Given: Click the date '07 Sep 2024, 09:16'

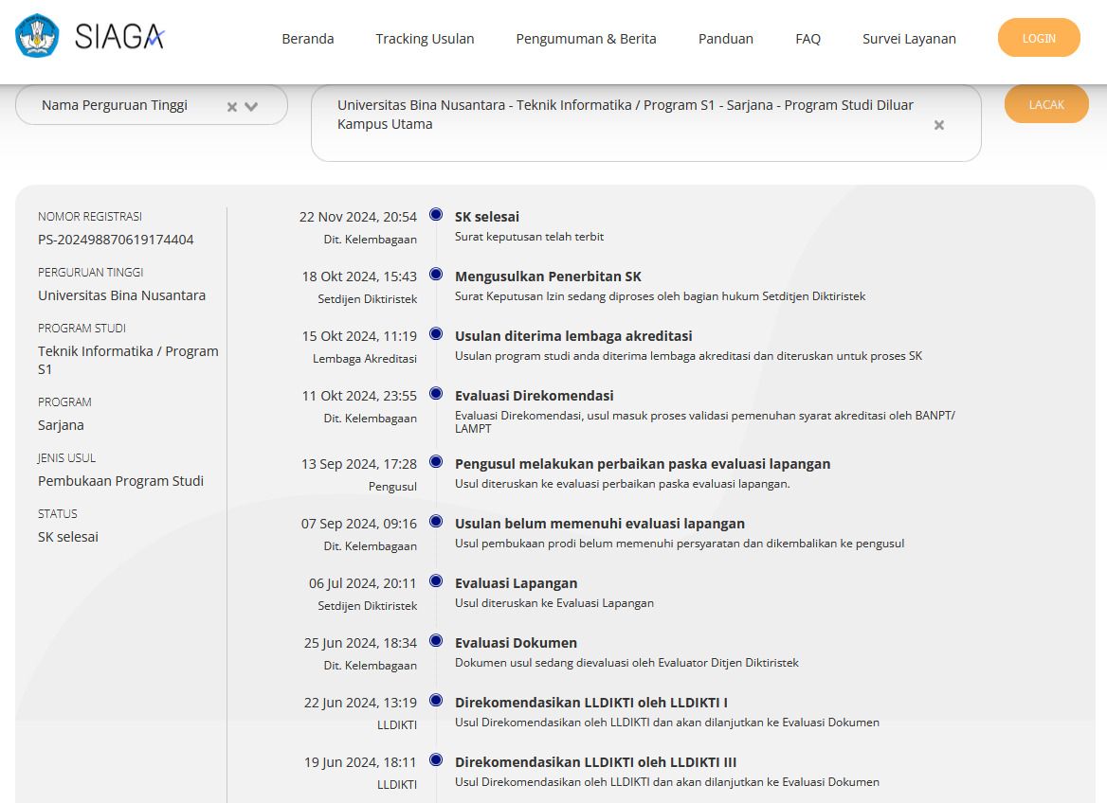Looking at the screenshot, I should 358,524.
